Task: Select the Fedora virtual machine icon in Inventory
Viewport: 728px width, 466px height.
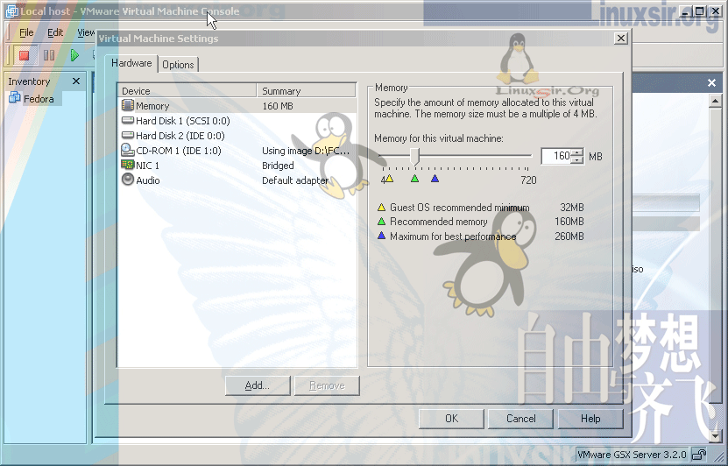Action: (x=14, y=98)
